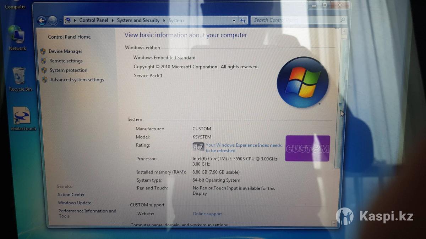Click the computer icon in address bar
The width and height of the screenshot is (426, 239).
pos(68,20)
